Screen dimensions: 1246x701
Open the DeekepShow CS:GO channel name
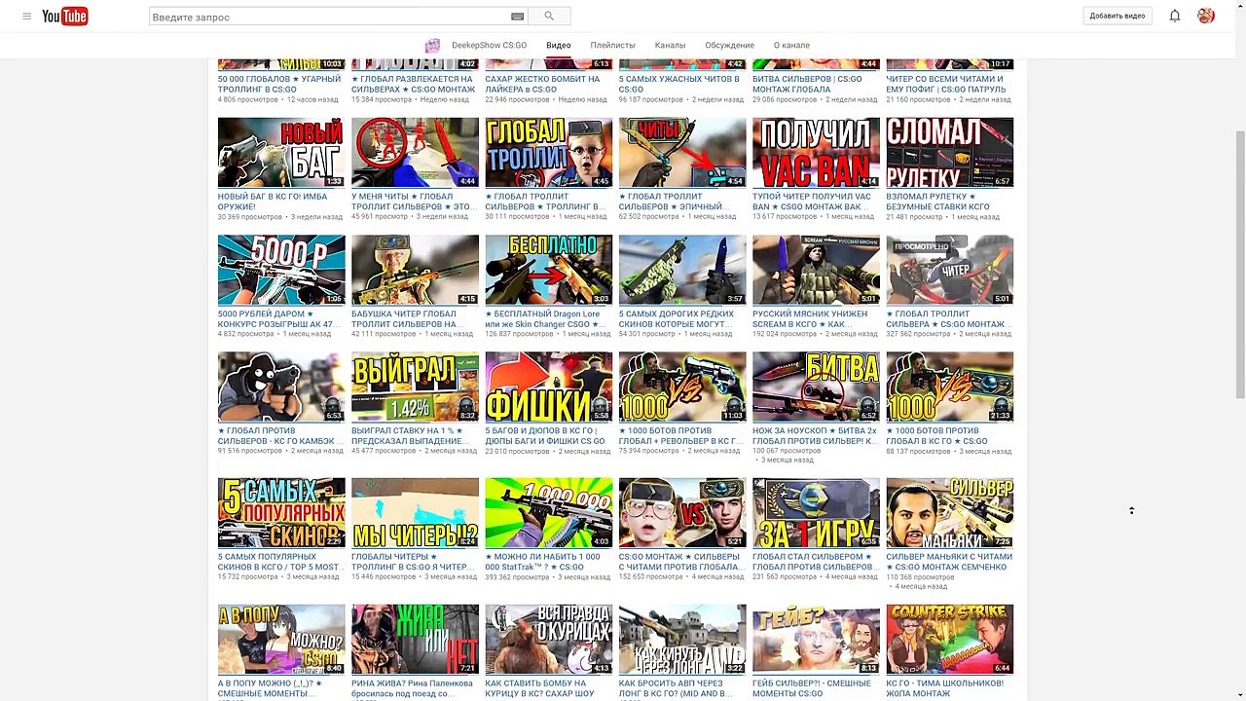pyautogui.click(x=489, y=46)
